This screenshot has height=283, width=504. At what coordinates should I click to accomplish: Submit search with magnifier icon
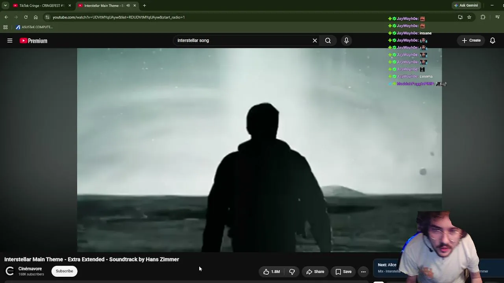328,40
